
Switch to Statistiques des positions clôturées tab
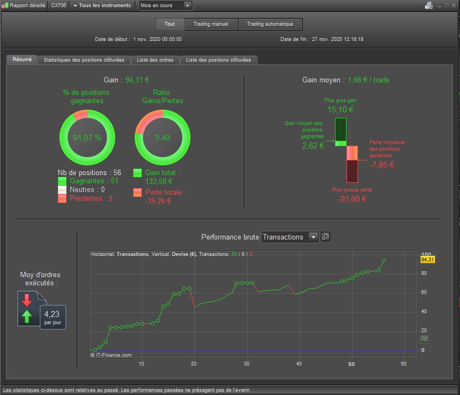(84, 60)
